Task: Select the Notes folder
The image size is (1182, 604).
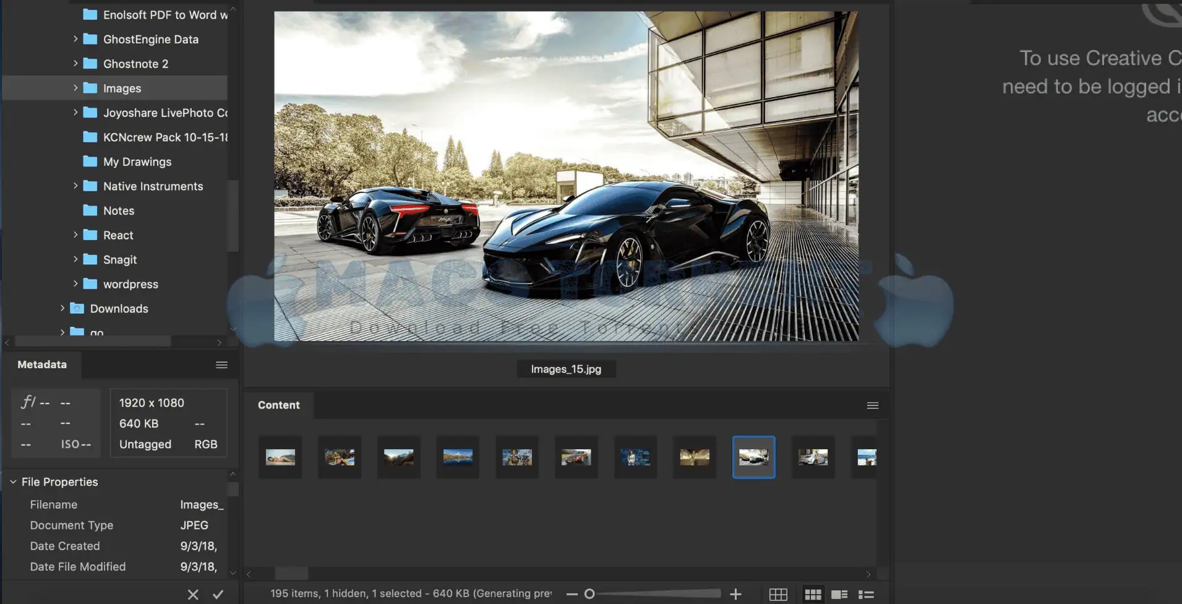Action: click(109, 210)
